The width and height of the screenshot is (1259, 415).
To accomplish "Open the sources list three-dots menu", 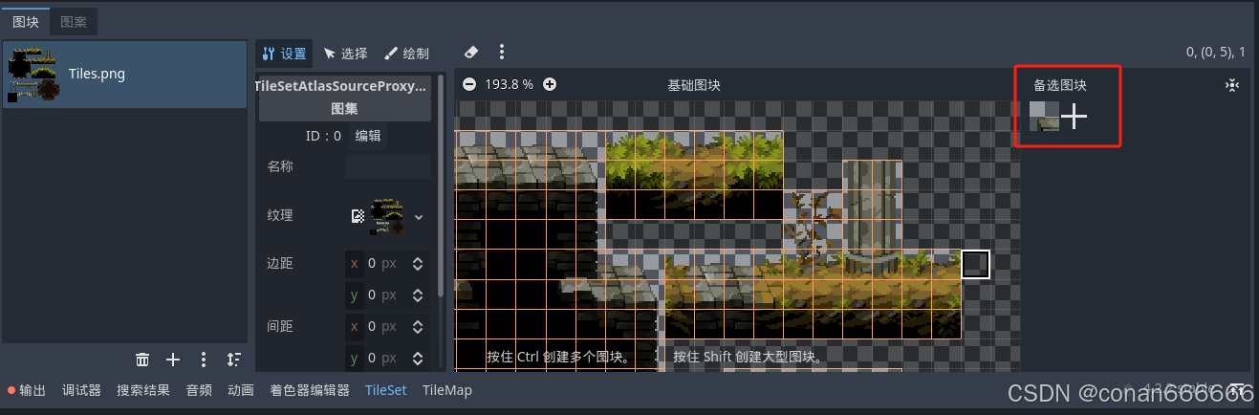I will tap(204, 360).
